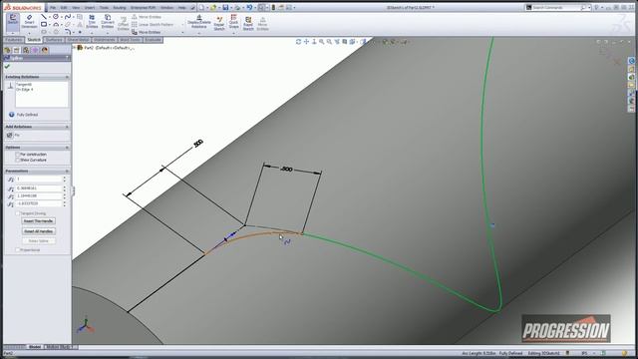The width and height of the screenshot is (638, 359).
Task: Click the spline point number field showing 1
Action: (x=39, y=179)
